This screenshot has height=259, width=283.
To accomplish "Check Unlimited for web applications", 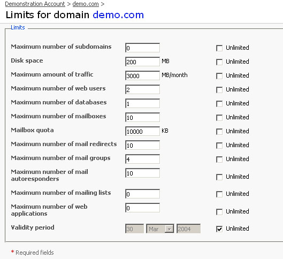I will coord(219,212).
